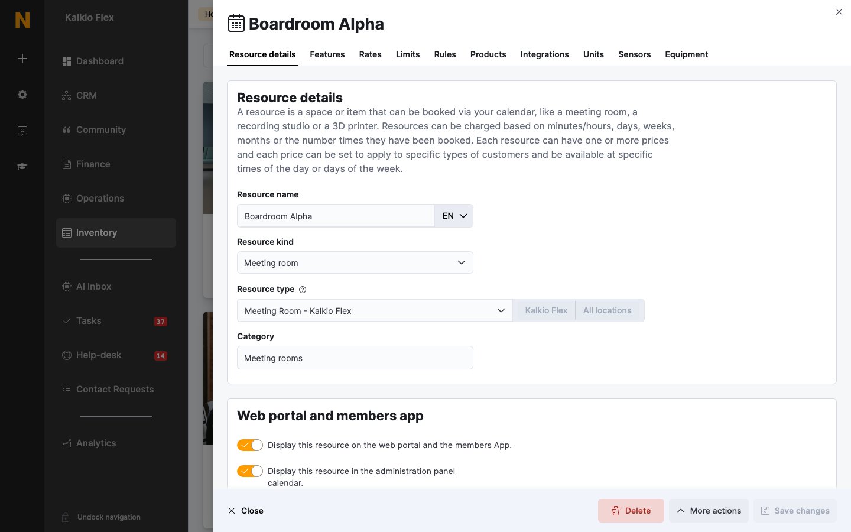Click the Analytics chart icon

coord(67,443)
